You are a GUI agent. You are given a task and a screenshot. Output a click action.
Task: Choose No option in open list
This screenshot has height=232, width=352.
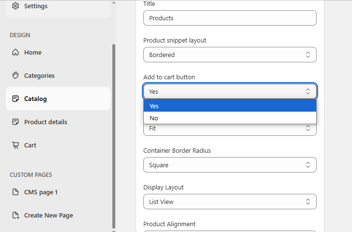coord(230,118)
